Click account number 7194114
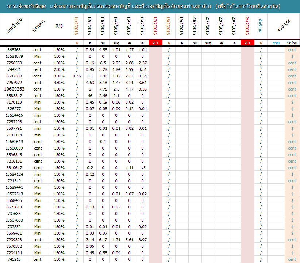The image size is (300, 263). [14, 135]
